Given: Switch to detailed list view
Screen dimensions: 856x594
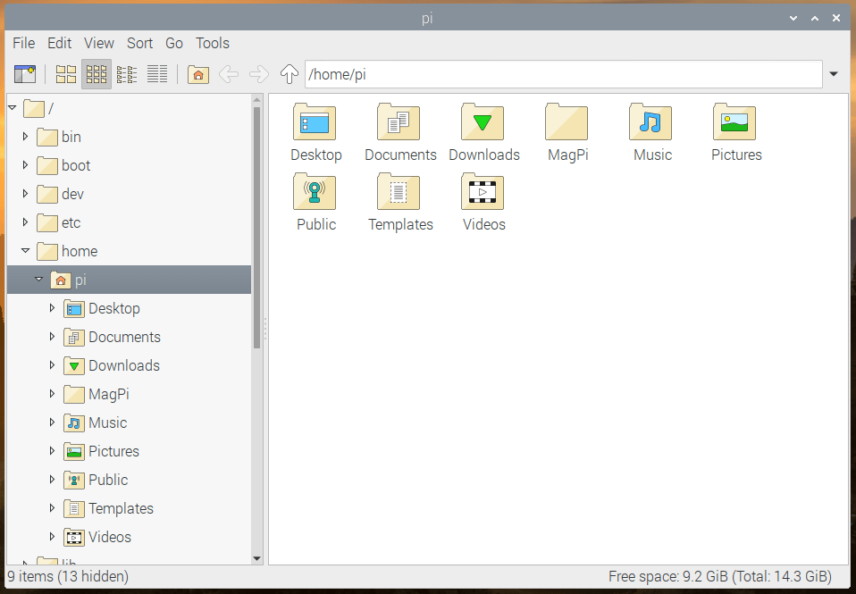Looking at the screenshot, I should [156, 73].
